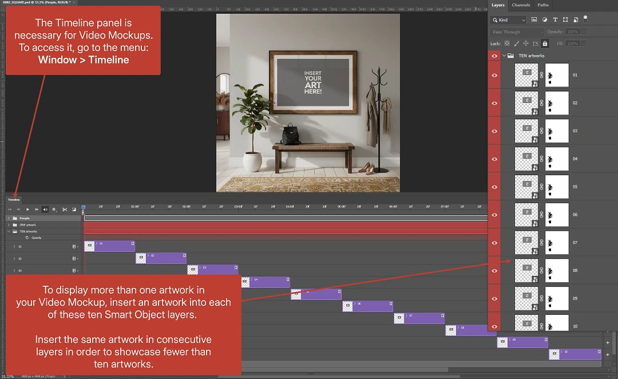Filter layers by type layer icon

[555, 19]
